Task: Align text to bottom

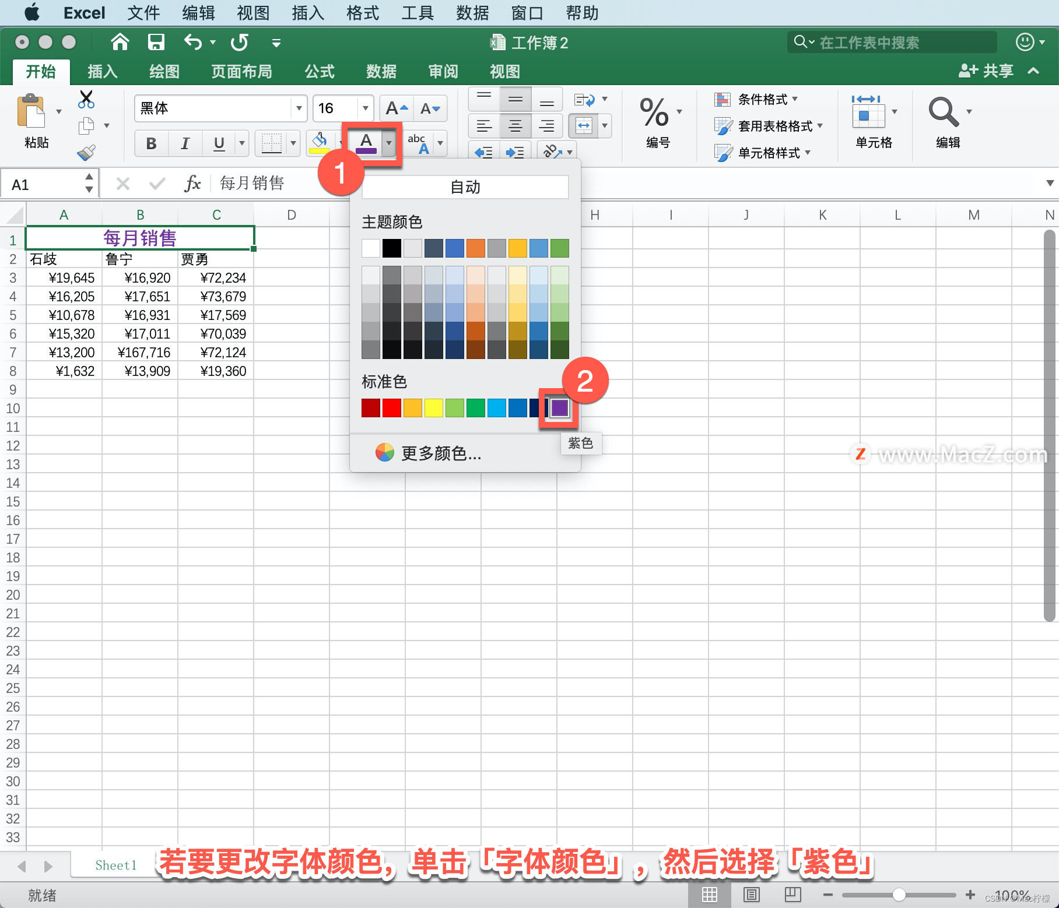Action: tap(547, 99)
